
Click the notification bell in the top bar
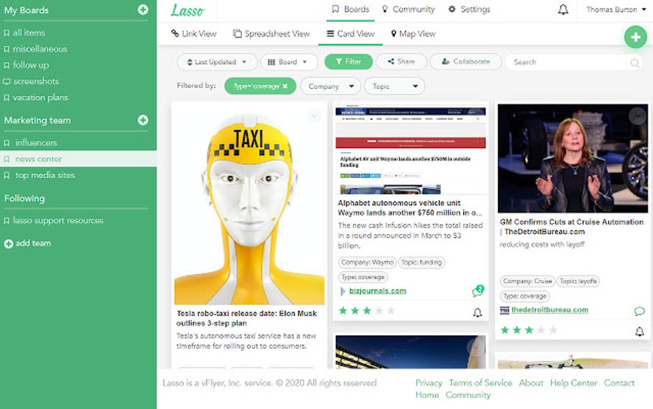(x=563, y=9)
